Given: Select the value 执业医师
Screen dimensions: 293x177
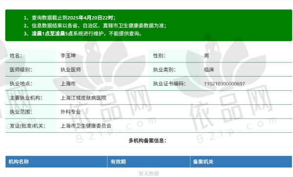Looking at the screenshot, I should click(71, 70).
